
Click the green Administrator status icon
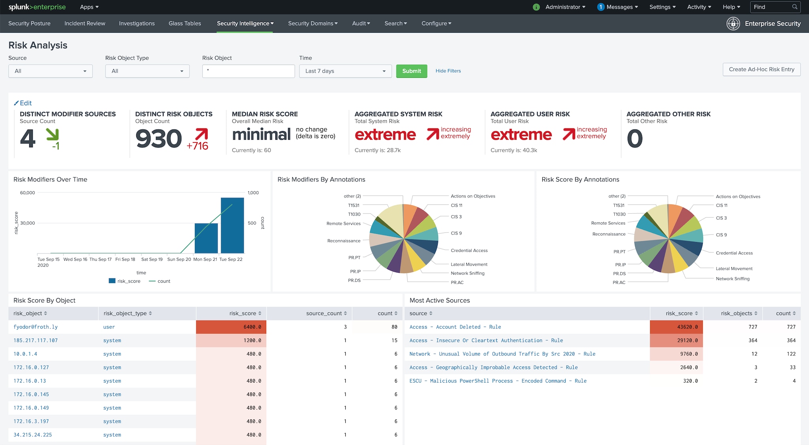tap(536, 7)
